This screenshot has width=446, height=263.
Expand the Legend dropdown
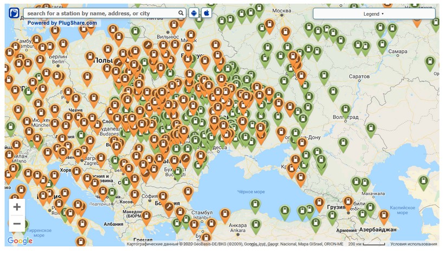[374, 14]
